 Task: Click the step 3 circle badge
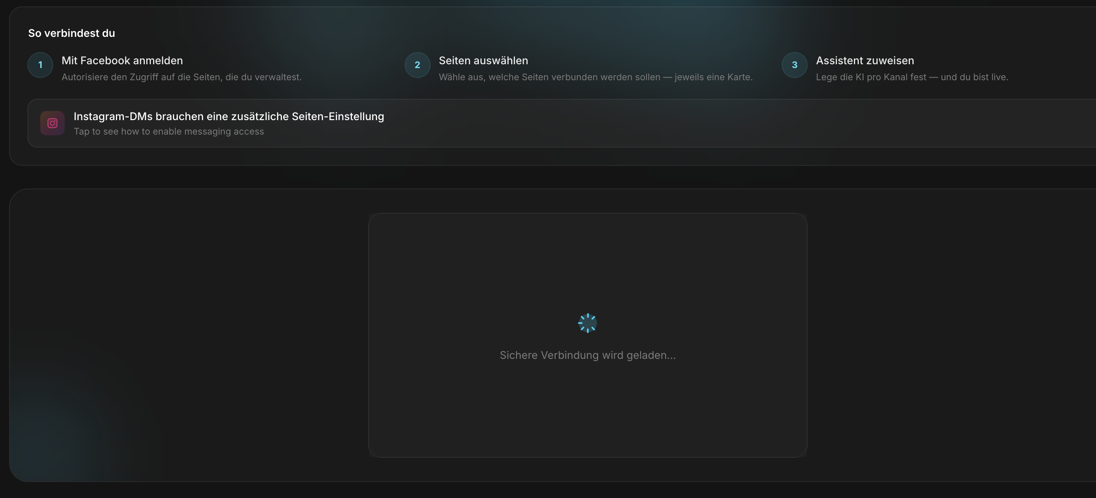tap(794, 65)
